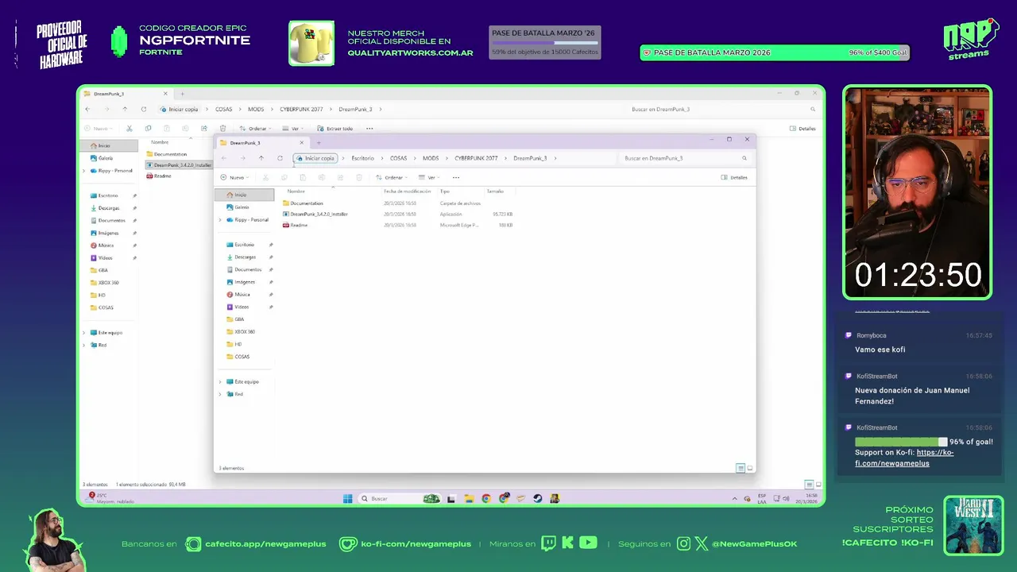Image resolution: width=1017 pixels, height=572 pixels.
Task: Open Nuevo menu in front window
Action: [x=234, y=177]
